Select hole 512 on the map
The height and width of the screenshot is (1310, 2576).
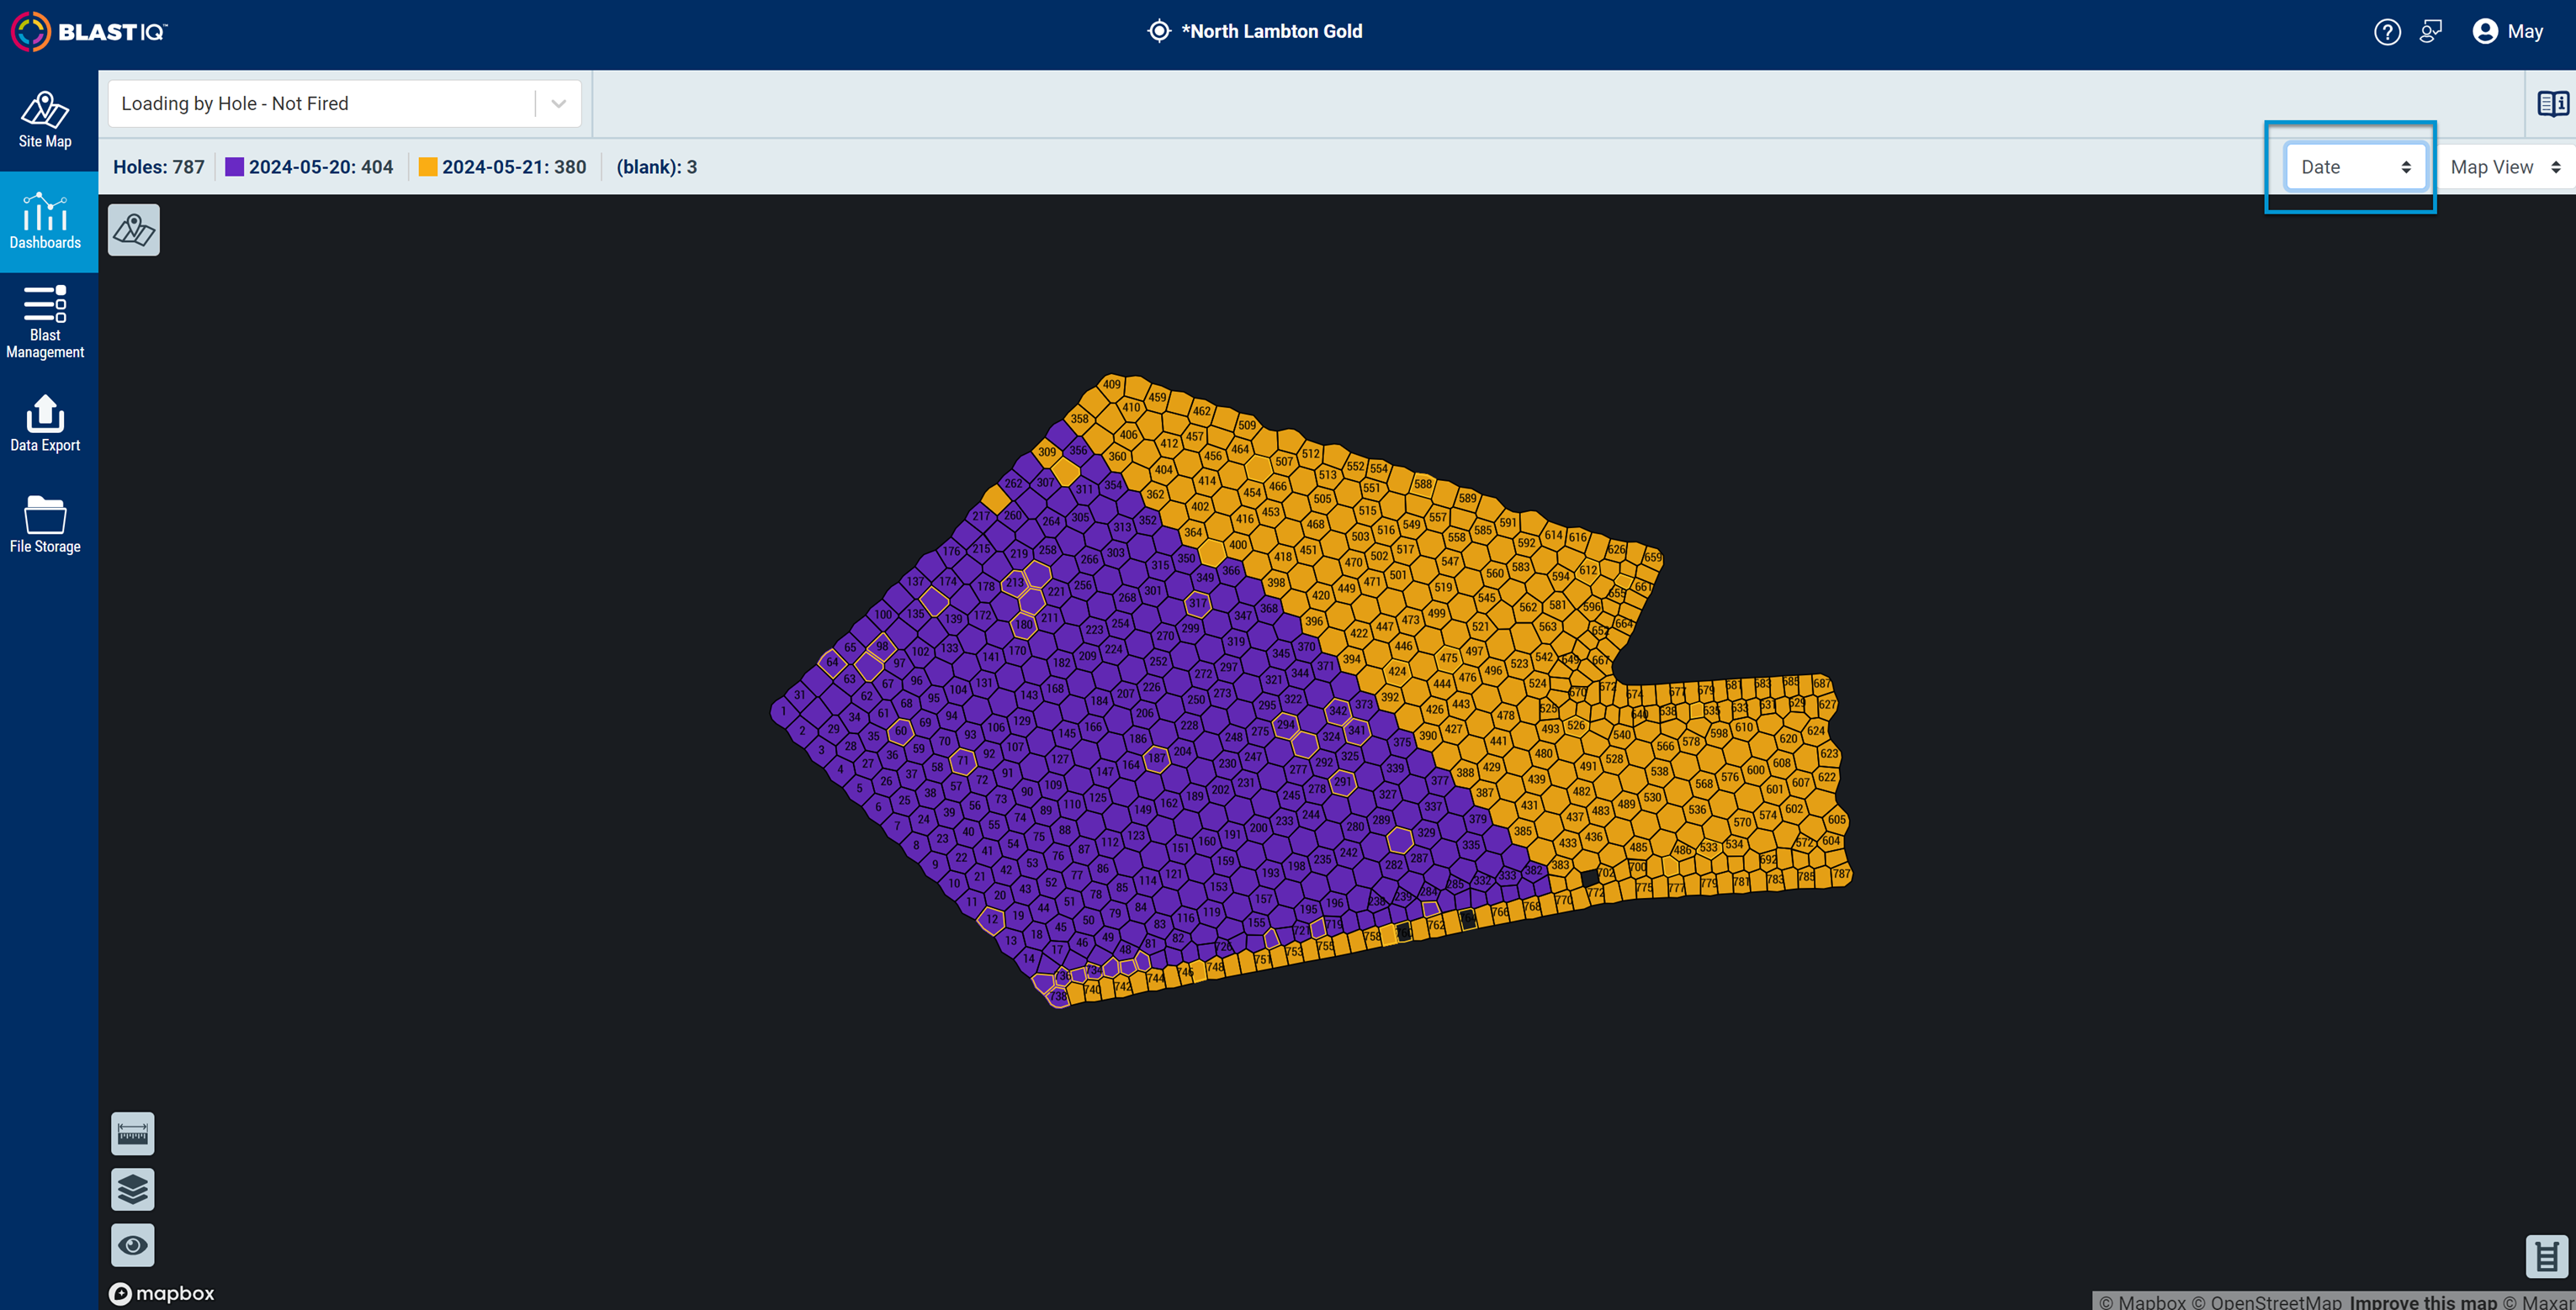pos(1311,454)
